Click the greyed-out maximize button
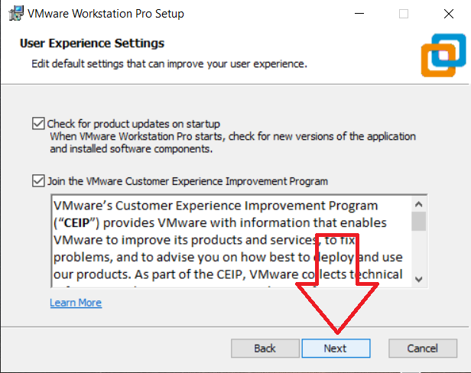 (404, 14)
